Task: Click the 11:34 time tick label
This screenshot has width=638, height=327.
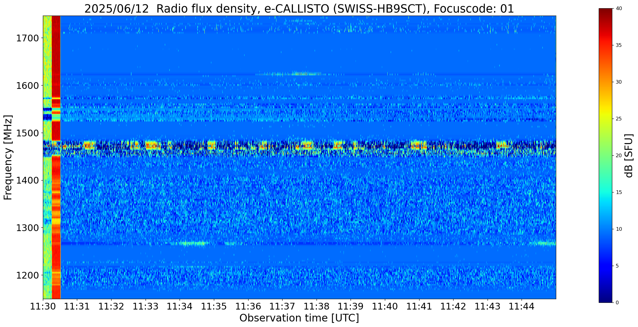Action: (180, 306)
